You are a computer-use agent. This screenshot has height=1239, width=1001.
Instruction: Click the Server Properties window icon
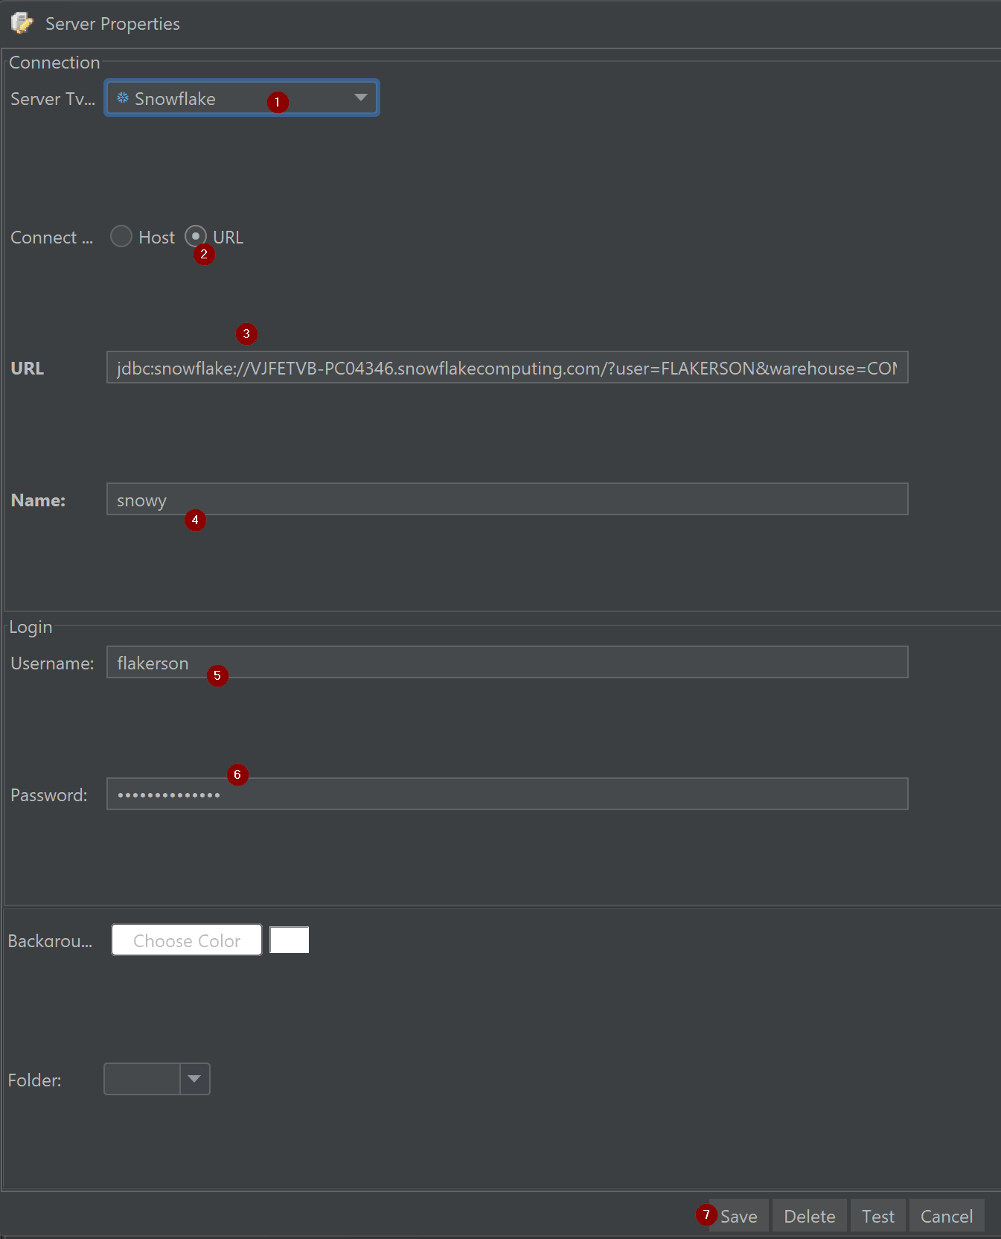pos(22,23)
